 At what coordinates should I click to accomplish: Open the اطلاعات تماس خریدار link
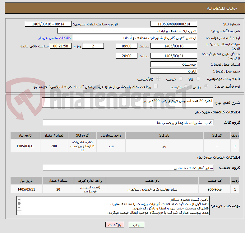55,38
